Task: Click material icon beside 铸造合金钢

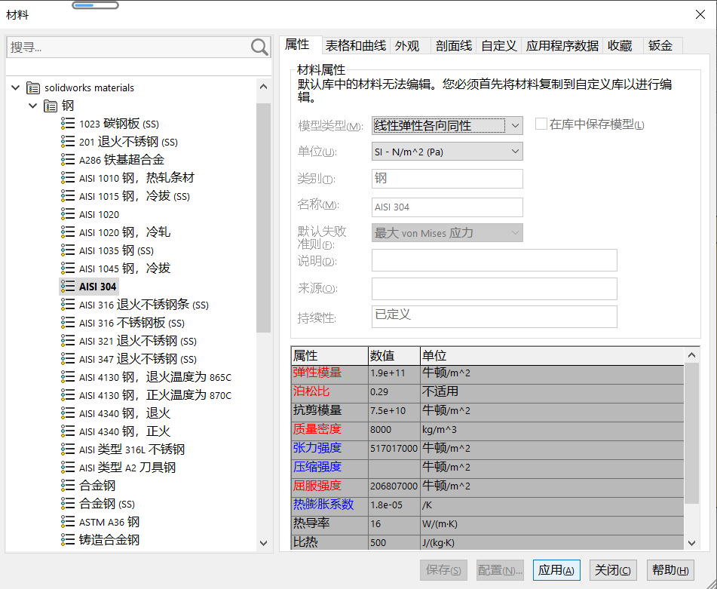Action: 68,540
